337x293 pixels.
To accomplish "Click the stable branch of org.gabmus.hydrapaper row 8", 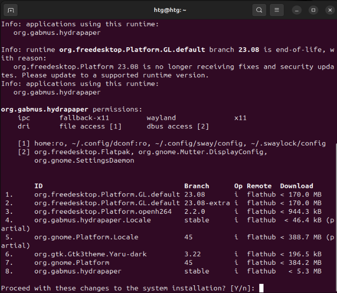I will pyautogui.click(x=197, y=272).
